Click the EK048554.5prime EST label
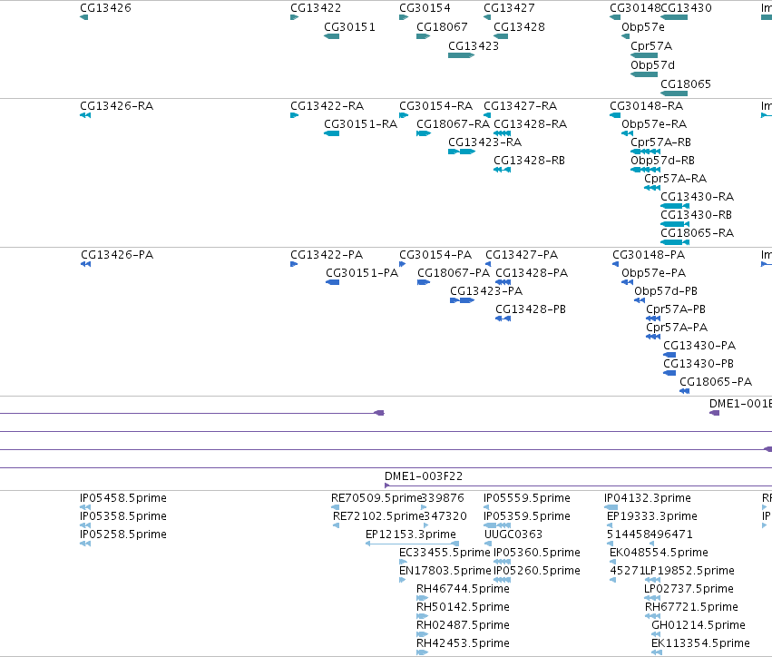The width and height of the screenshot is (772, 657). point(659,553)
